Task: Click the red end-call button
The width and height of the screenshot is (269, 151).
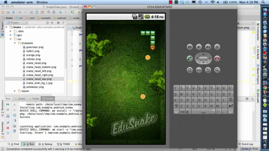Action: (x=217, y=58)
